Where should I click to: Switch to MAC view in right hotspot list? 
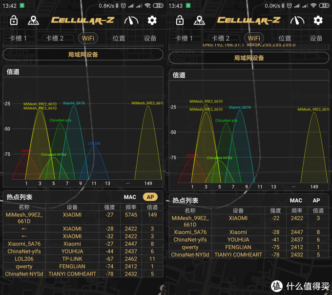(x=296, y=200)
